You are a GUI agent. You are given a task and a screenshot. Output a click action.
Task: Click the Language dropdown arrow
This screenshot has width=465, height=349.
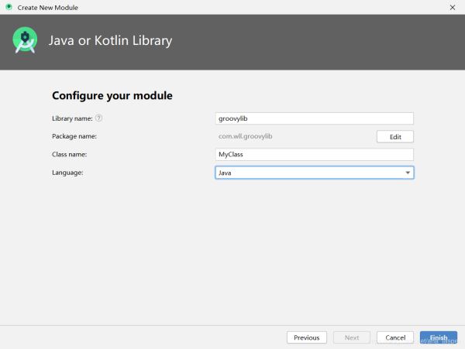click(408, 173)
